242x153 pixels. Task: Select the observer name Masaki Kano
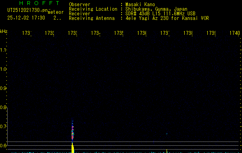(140, 4)
